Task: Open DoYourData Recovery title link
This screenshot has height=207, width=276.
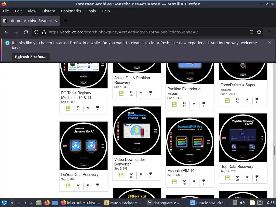Action: tap(80, 175)
